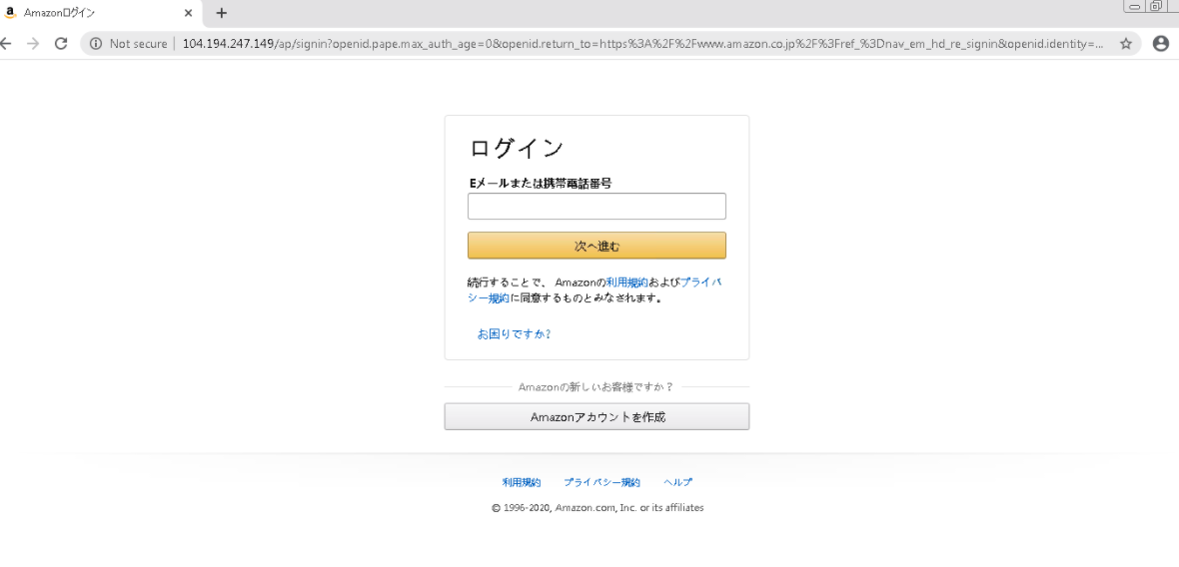This screenshot has width=1179, height=567.
Task: Open the footer ヘルプ link
Action: (677, 482)
